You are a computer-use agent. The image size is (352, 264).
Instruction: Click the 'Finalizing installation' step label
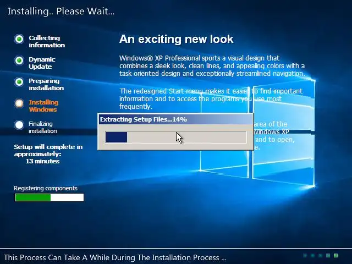coord(43,127)
